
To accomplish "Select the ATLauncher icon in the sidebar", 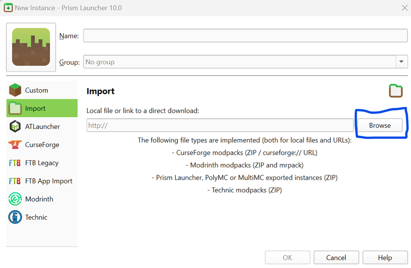I will 15,126.
